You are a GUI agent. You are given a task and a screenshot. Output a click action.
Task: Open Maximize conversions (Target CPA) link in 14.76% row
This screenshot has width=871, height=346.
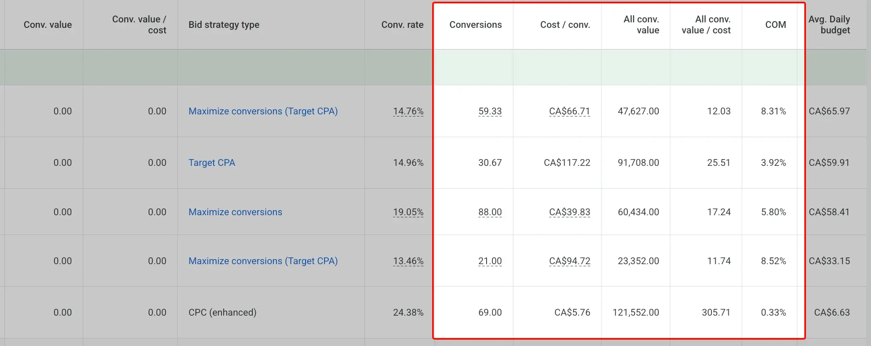[x=263, y=111]
